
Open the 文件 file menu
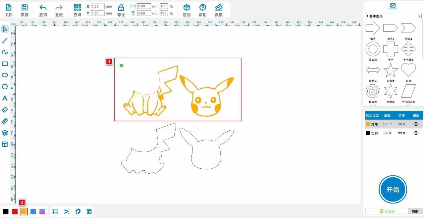9,10
